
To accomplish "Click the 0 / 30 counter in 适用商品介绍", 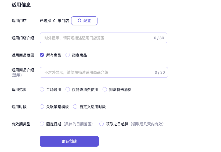I will (160, 72).
